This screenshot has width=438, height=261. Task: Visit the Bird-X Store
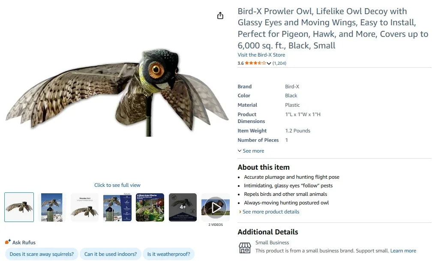tap(261, 54)
